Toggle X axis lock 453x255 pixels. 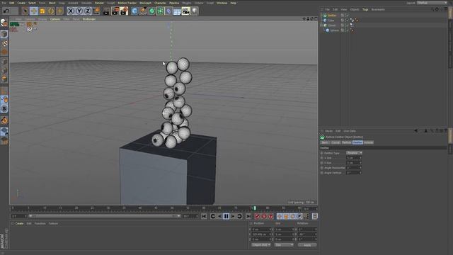[71, 11]
